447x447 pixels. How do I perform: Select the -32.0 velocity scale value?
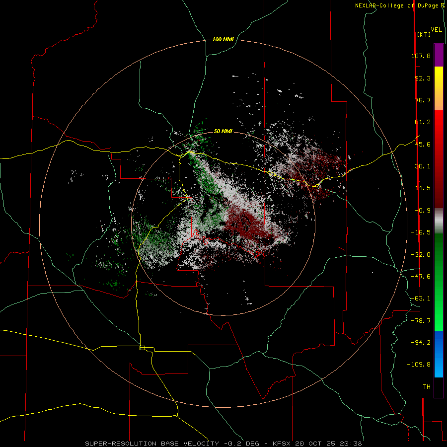coord(421,255)
